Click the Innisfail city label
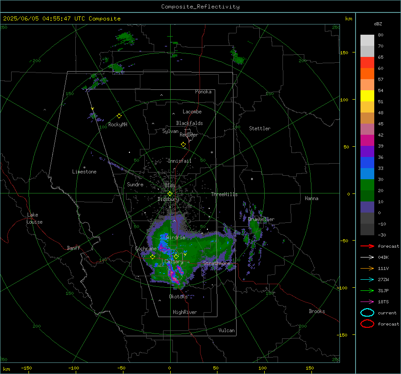 click(x=180, y=161)
